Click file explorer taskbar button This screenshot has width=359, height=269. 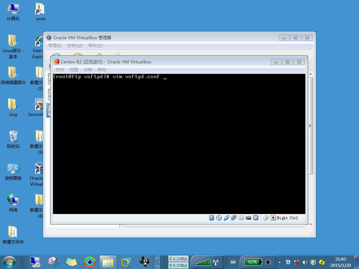(108, 262)
